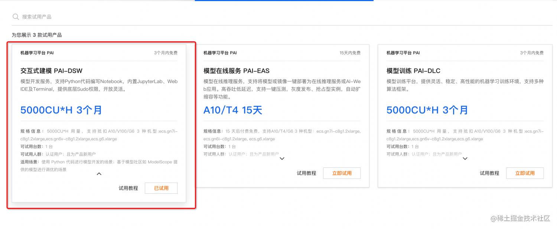The width and height of the screenshot is (557, 229).
Task: Open 试用教程 link on PAI-DSW card
Action: (128, 188)
